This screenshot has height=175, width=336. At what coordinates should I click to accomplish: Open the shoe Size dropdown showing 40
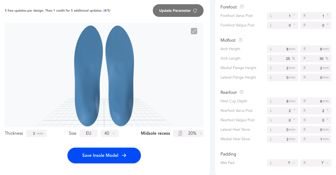(109, 133)
